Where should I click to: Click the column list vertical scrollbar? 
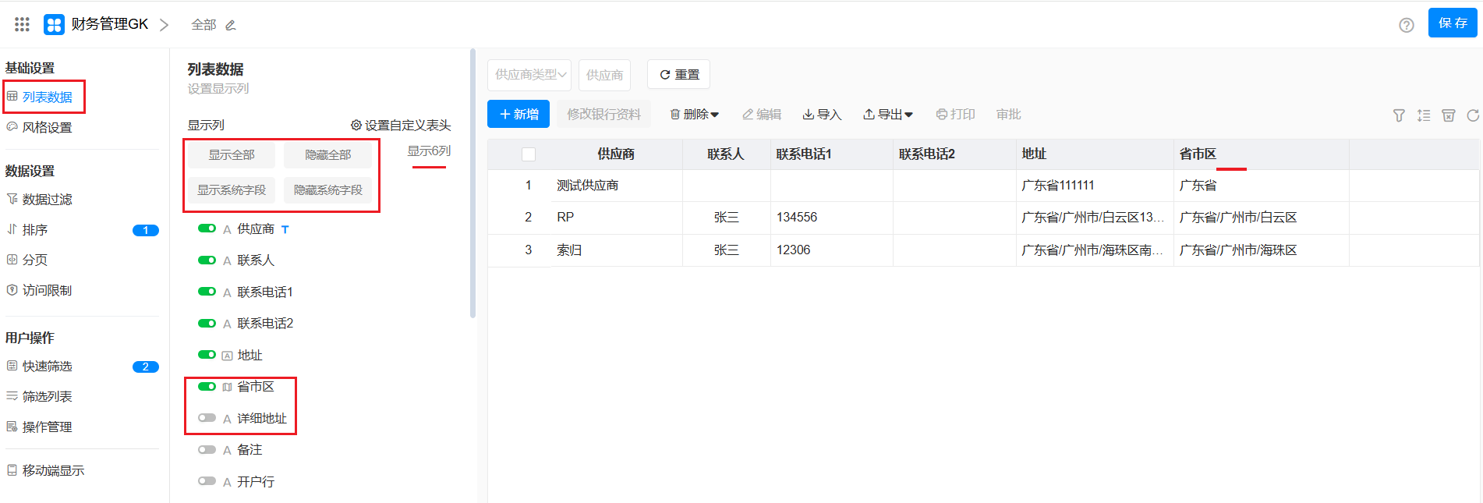(473, 184)
